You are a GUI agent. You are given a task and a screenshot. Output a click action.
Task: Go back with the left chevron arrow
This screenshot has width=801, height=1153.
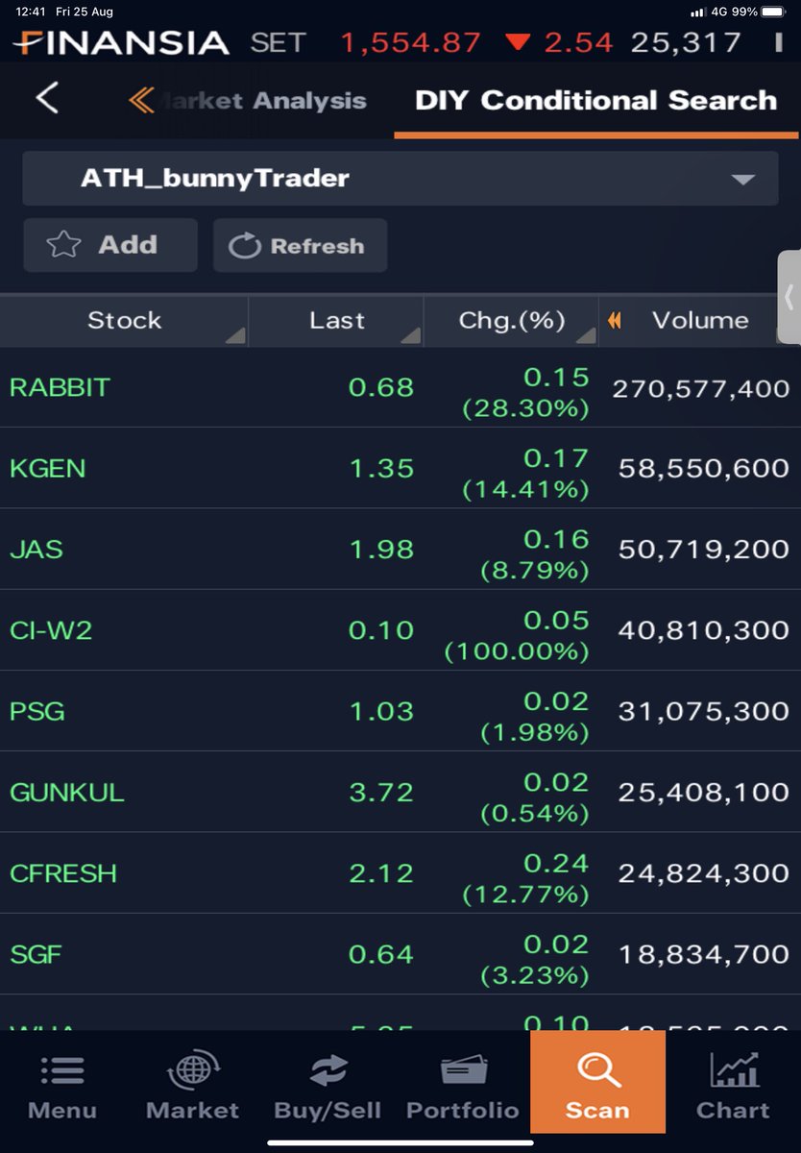click(47, 98)
